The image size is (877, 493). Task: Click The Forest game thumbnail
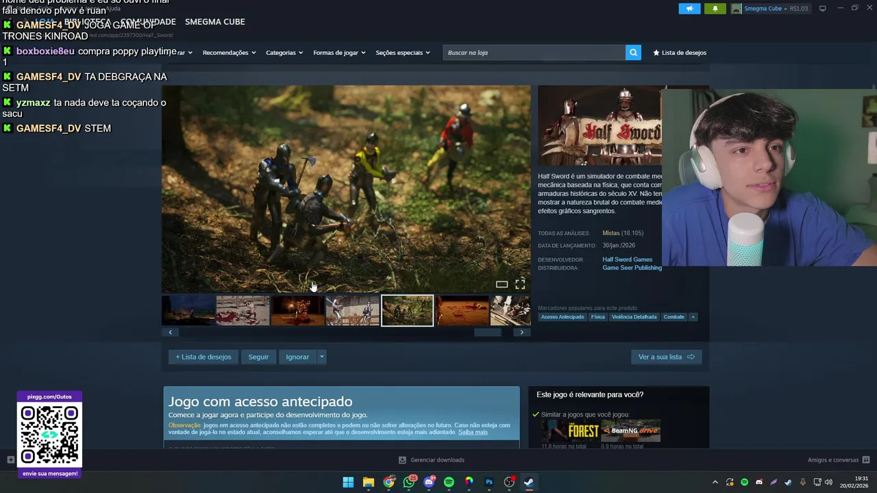click(x=570, y=431)
